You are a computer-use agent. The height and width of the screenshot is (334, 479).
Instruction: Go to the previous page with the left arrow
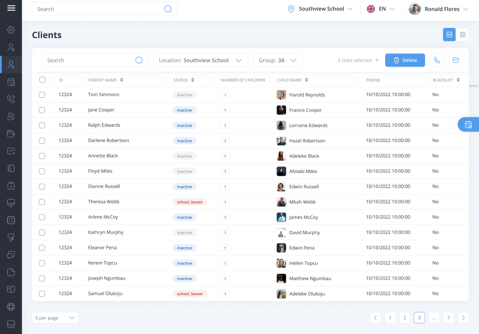tap(375, 318)
